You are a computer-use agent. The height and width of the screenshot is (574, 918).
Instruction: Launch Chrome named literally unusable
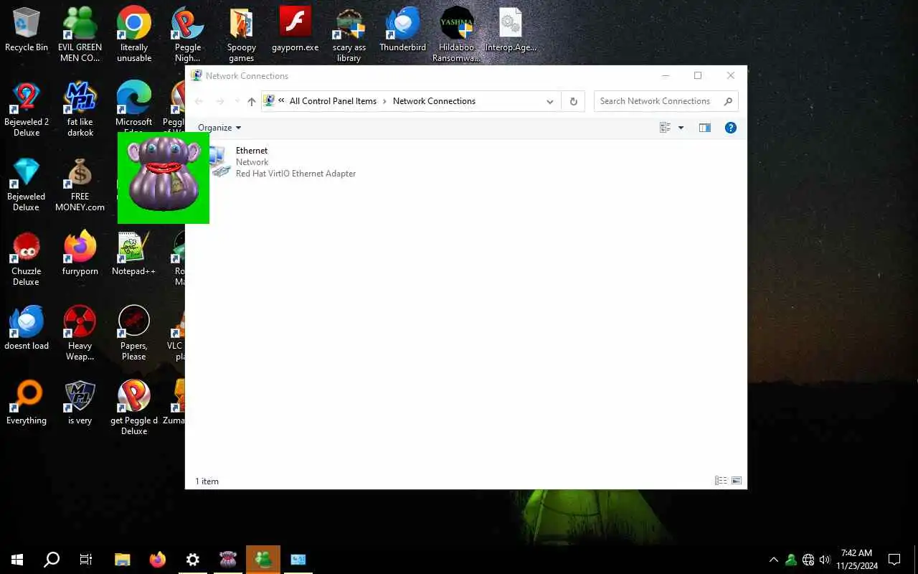pyautogui.click(x=134, y=34)
